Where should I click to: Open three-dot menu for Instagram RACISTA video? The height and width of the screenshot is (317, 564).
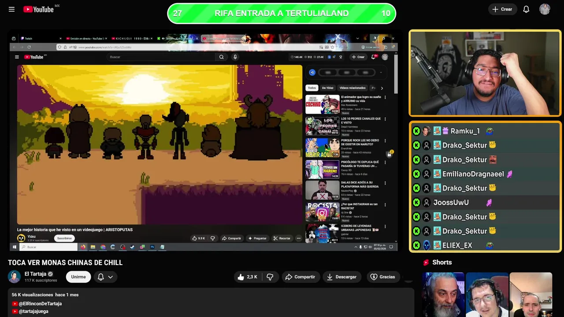pos(385,205)
